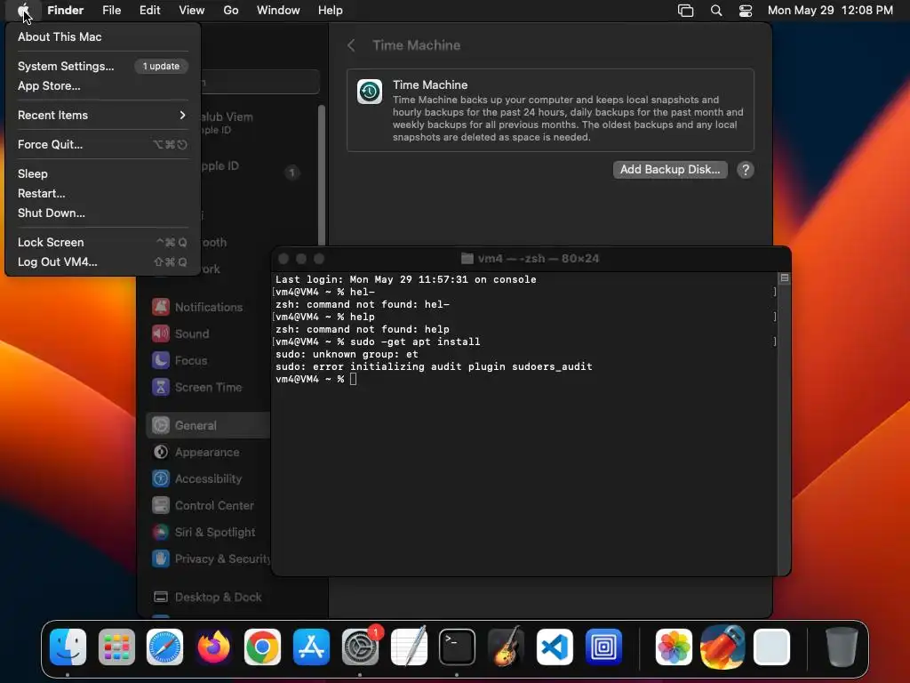Image resolution: width=910 pixels, height=683 pixels.
Task: Open Screen Time in Settings sidebar
Action: (x=208, y=388)
